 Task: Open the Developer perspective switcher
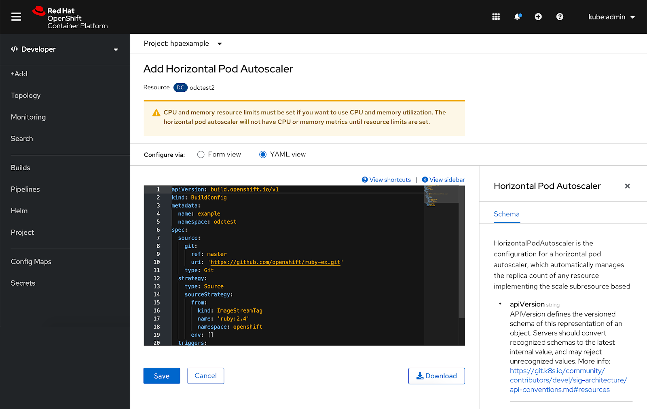point(65,49)
